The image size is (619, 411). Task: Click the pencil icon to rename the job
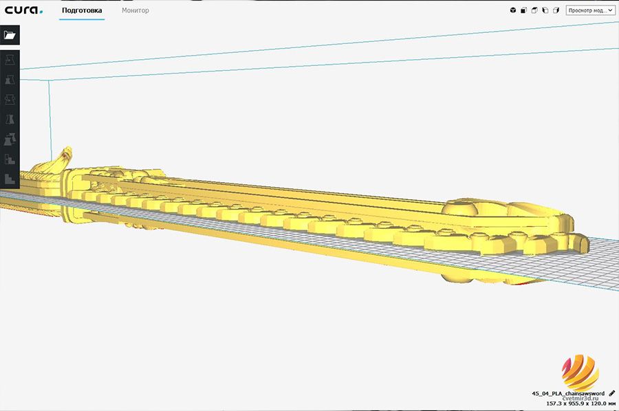612,393
